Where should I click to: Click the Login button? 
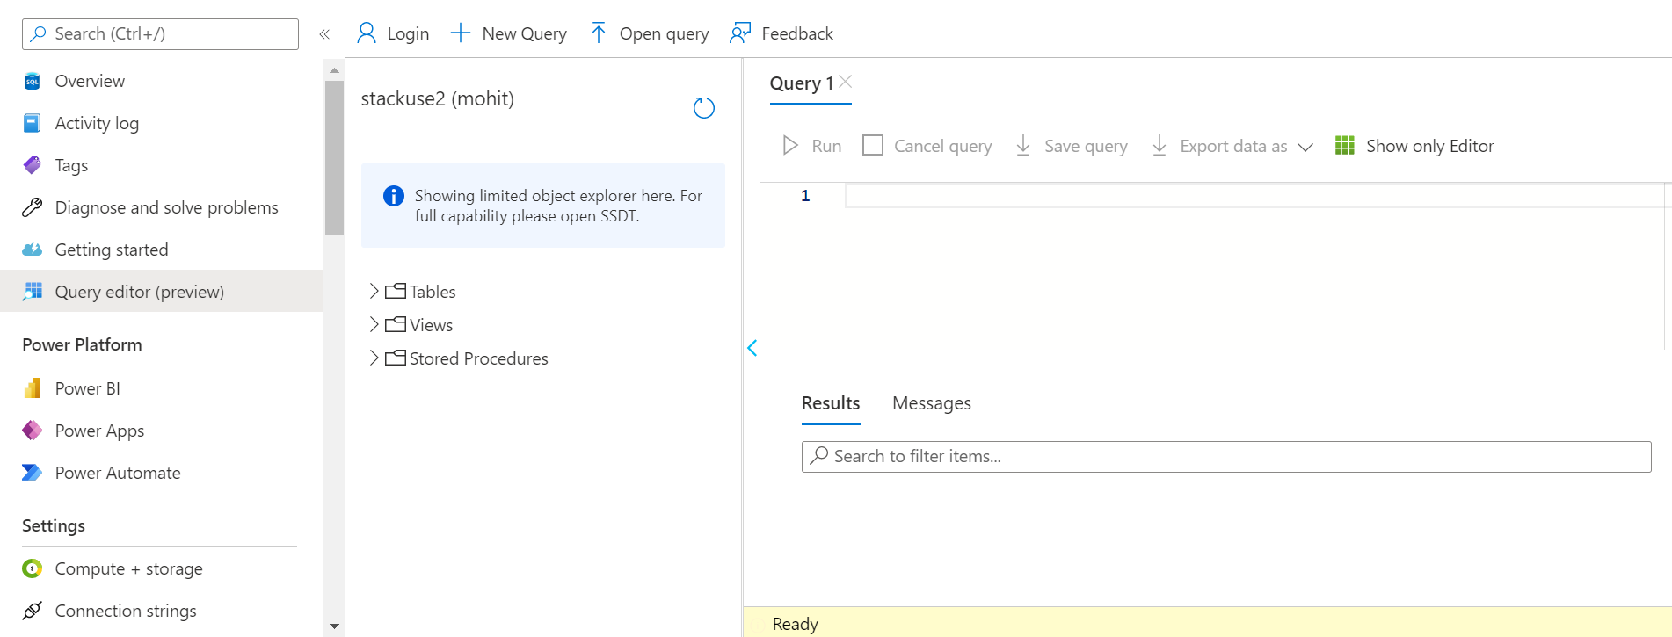point(393,33)
